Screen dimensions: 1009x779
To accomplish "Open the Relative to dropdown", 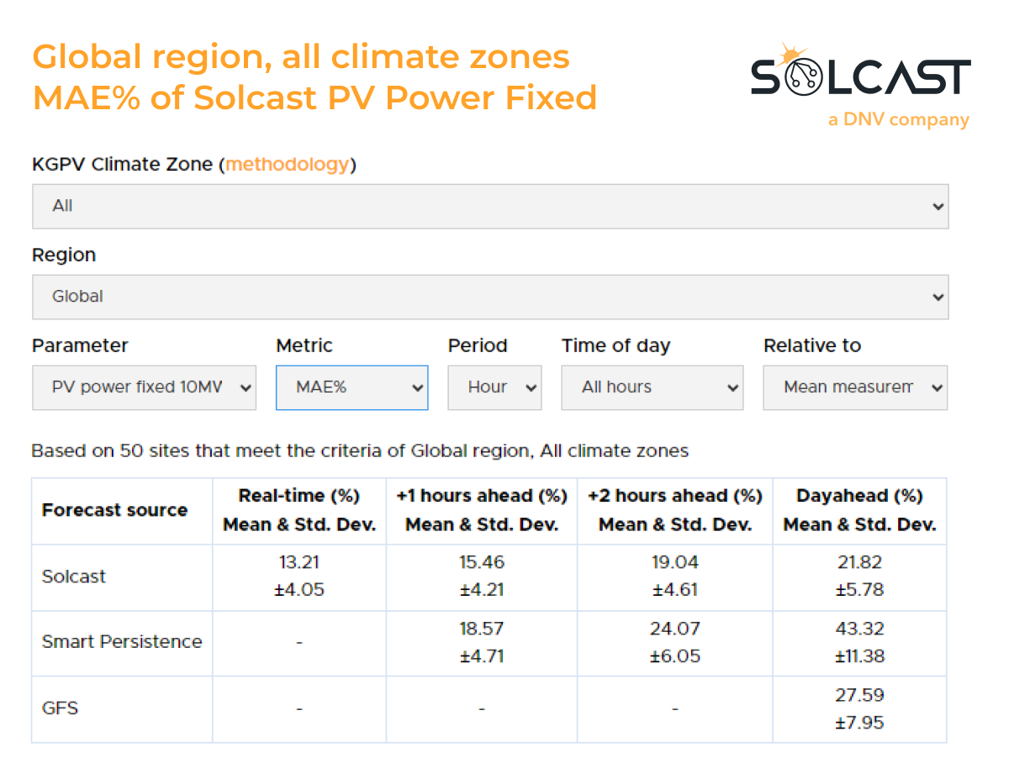I will (855, 387).
